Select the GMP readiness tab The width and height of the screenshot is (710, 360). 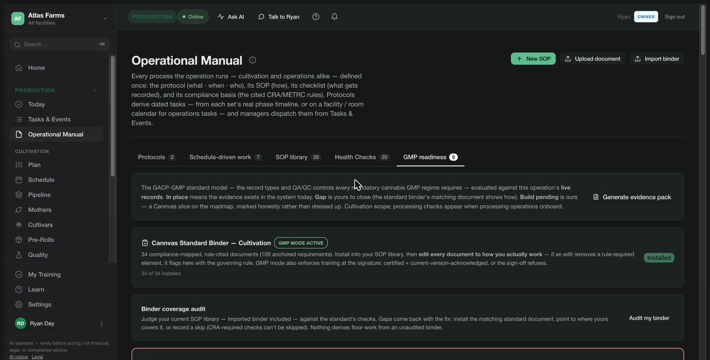pyautogui.click(x=431, y=157)
